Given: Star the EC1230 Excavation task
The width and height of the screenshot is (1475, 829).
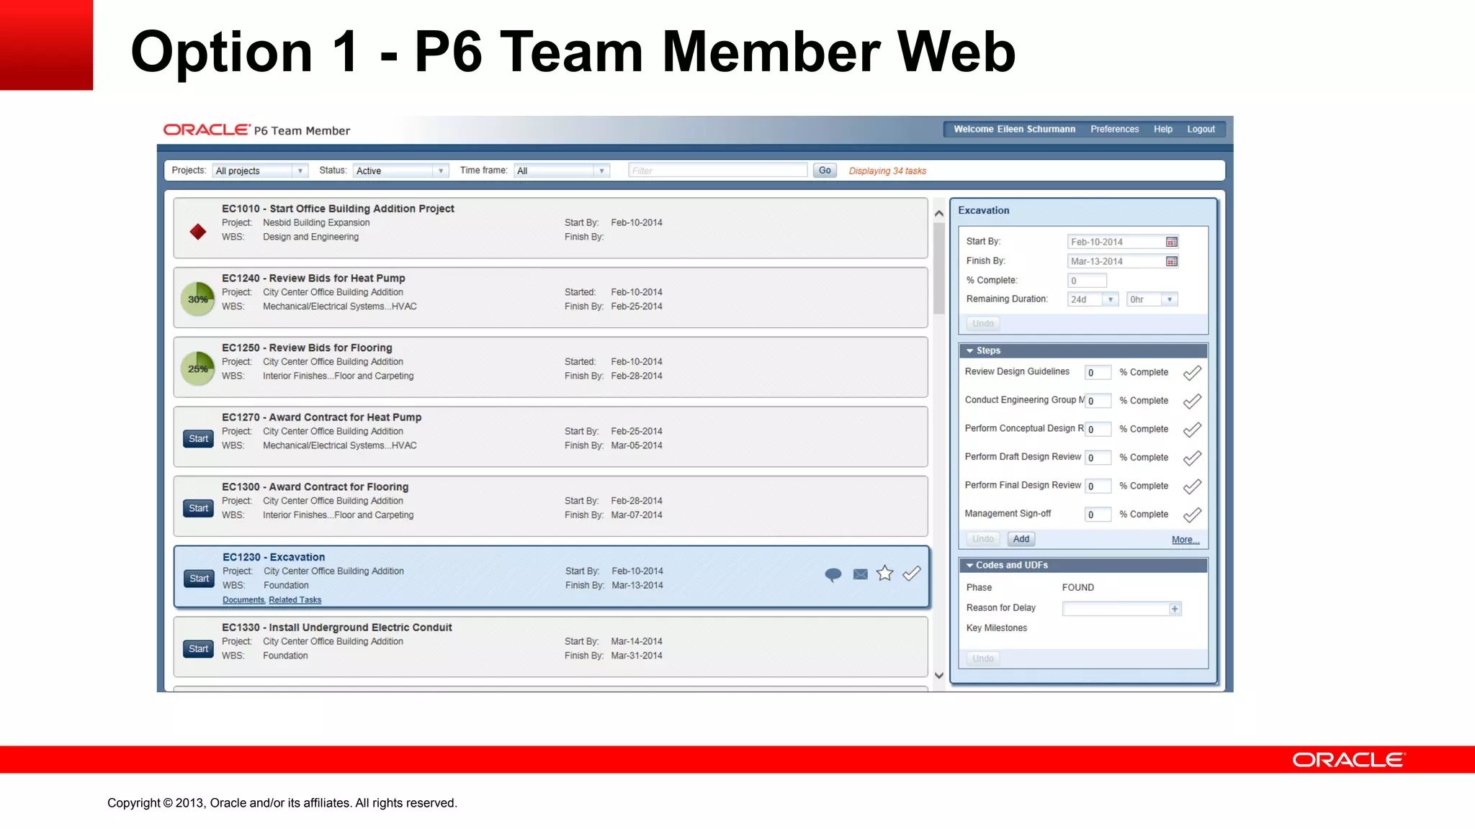Looking at the screenshot, I should click(x=885, y=574).
